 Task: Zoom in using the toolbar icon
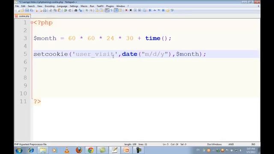[x=86, y=10]
